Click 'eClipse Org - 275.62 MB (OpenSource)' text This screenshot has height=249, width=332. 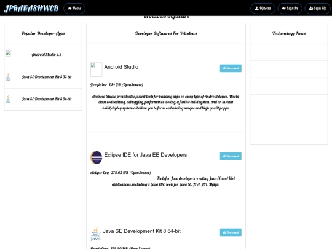[x=121, y=173]
